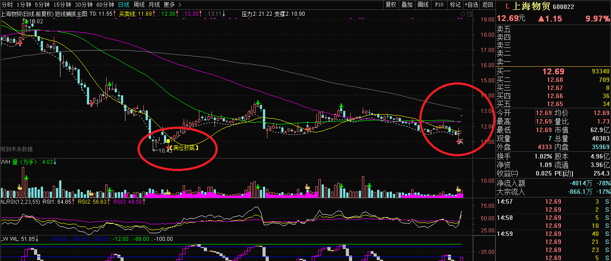Click the 大宗流入 value -866.1万

point(581,192)
